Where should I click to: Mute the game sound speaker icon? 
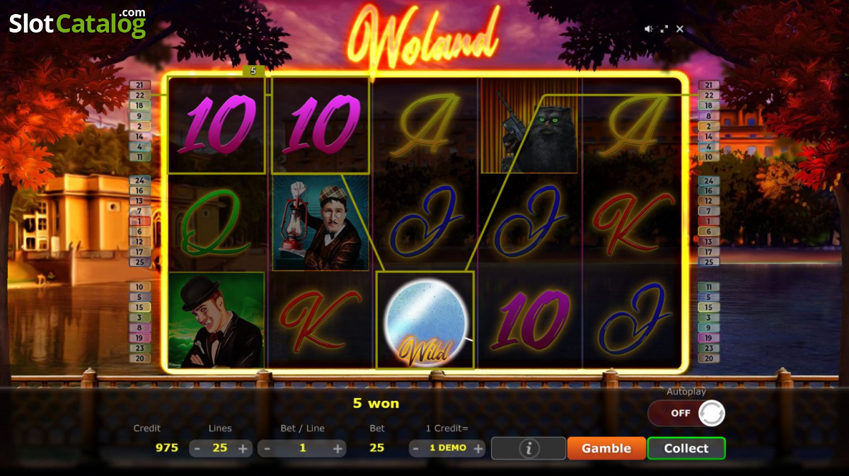[x=648, y=29]
